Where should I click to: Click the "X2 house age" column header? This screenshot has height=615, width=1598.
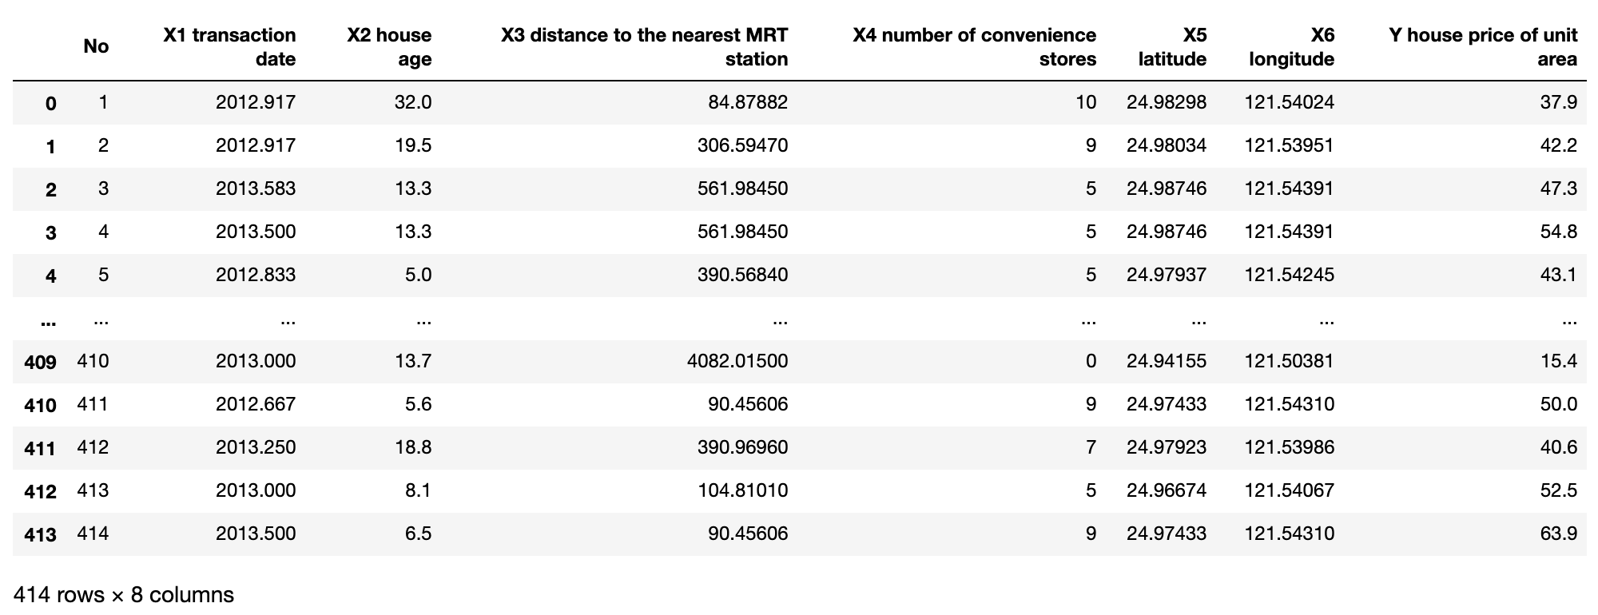point(389,46)
